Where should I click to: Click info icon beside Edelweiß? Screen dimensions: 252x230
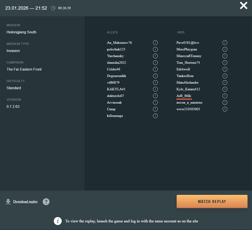(x=225, y=69)
